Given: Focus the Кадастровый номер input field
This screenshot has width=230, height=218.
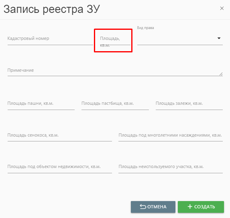Looking at the screenshot, I should point(50,38).
